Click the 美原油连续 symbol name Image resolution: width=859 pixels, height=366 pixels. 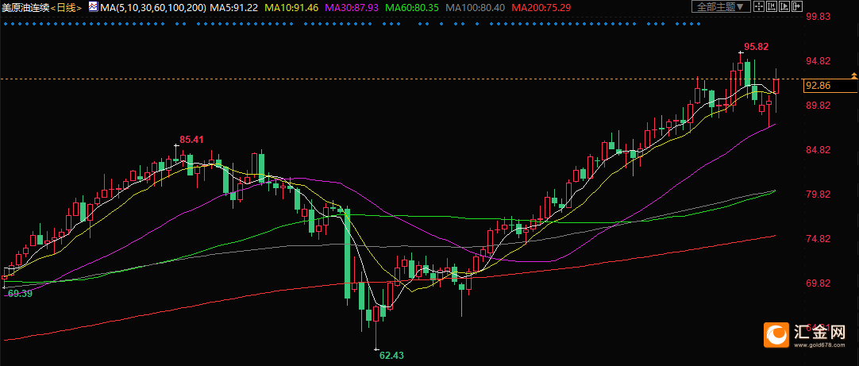coord(25,8)
